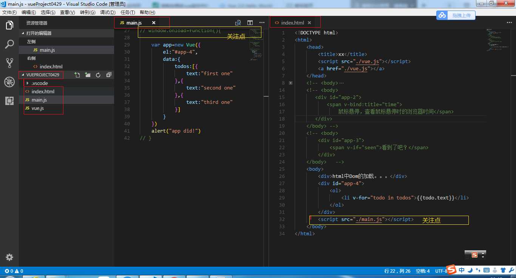Collapse the 打开的编辑器 section
The height and width of the screenshot is (278, 516).
pyautogui.click(x=66, y=33)
